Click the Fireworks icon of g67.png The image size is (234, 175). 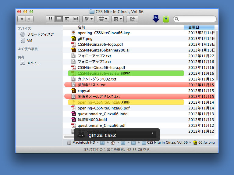click(73, 38)
